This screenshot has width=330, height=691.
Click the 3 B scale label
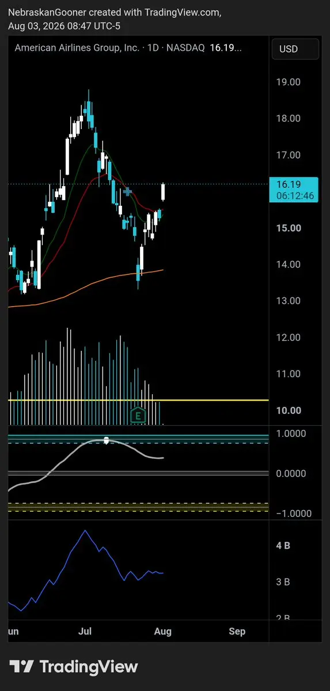coord(283,582)
